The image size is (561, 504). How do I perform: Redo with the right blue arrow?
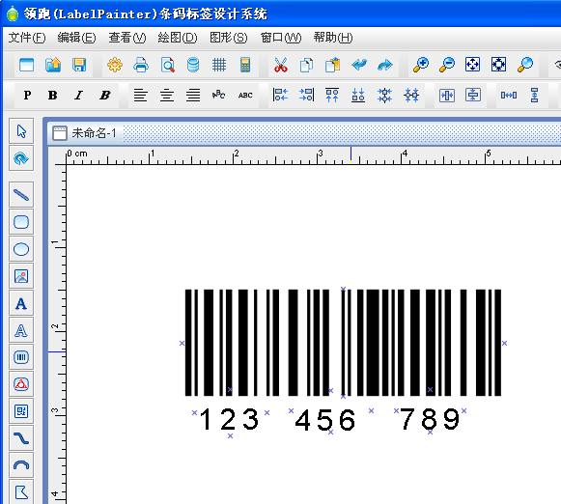[385, 65]
